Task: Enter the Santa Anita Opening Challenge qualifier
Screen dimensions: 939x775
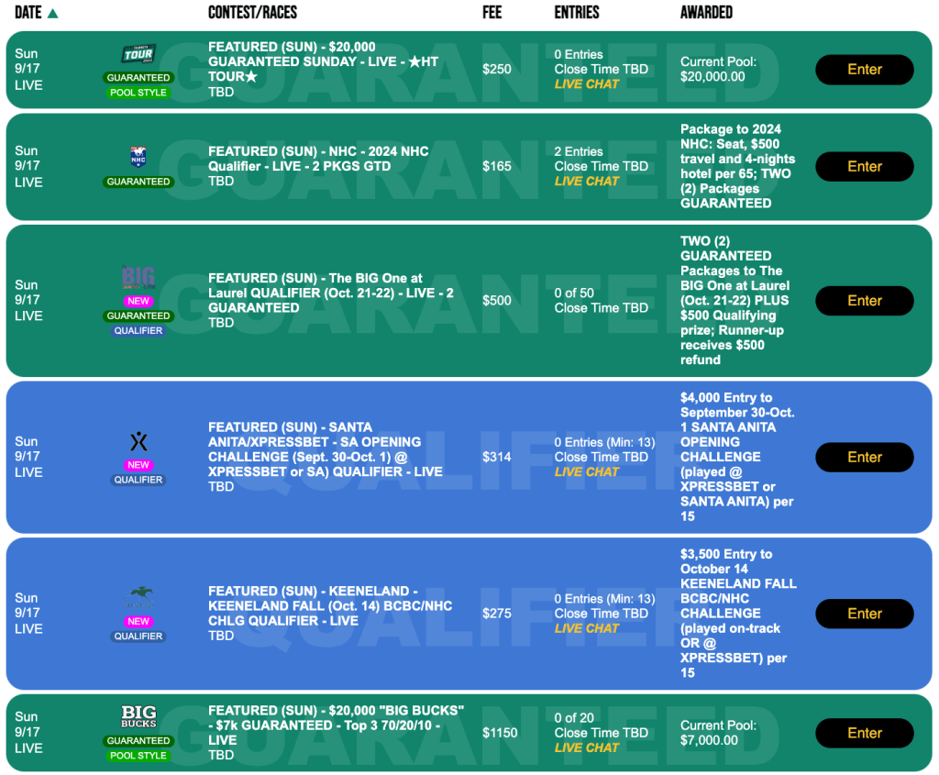Action: (x=864, y=457)
